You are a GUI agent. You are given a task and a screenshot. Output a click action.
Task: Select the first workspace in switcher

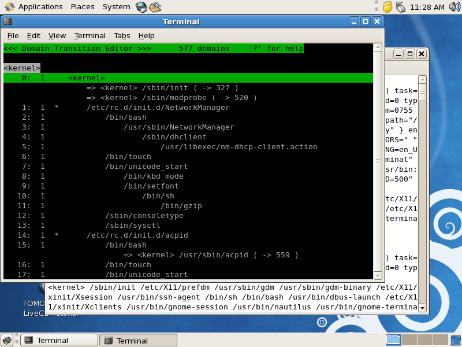pos(393,340)
